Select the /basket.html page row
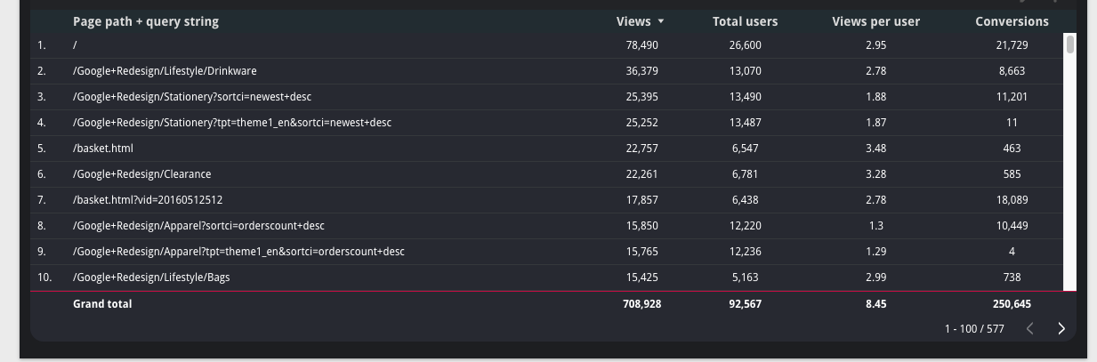The height and width of the screenshot is (362, 1097). 547,149
